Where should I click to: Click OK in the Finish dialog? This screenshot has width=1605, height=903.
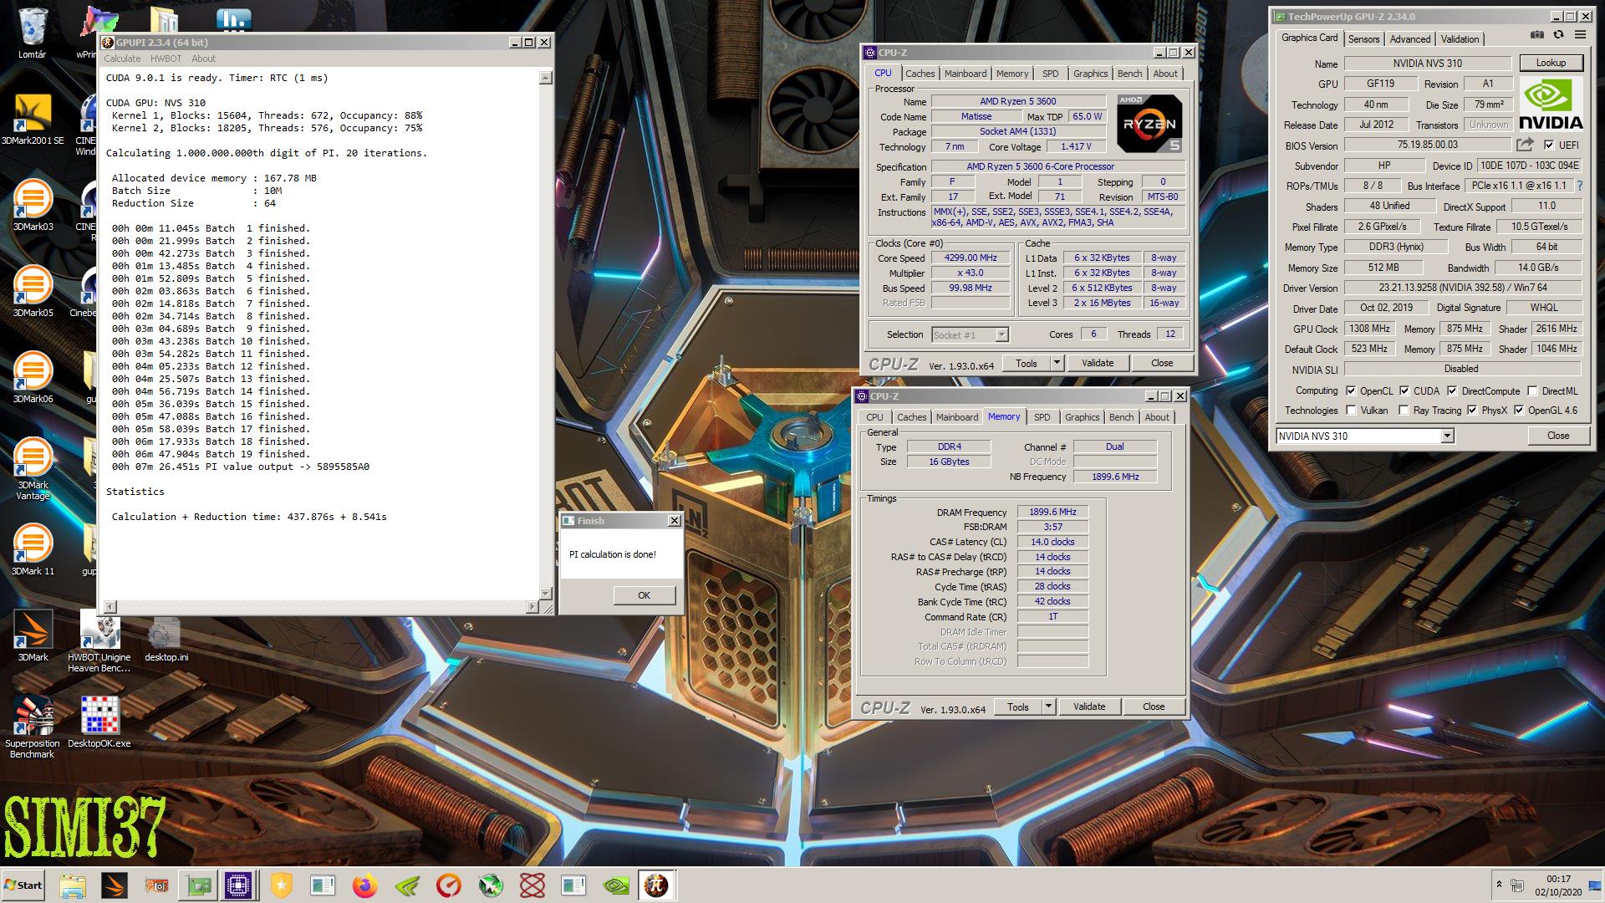click(644, 595)
